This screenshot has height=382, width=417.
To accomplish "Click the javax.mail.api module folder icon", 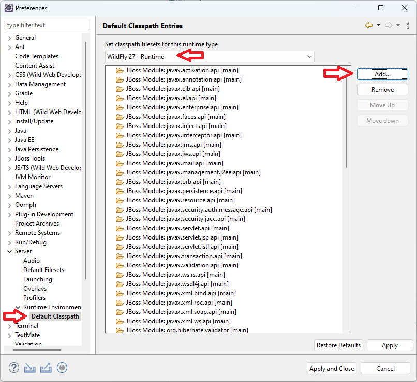I will point(120,163).
